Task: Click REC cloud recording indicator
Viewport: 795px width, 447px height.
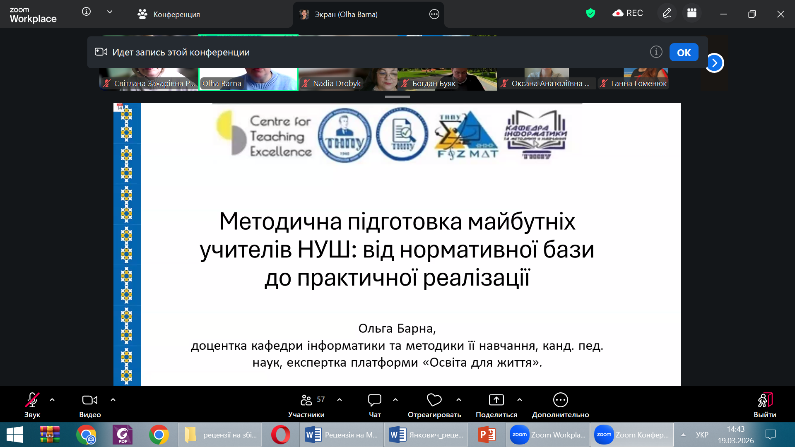Action: [628, 13]
